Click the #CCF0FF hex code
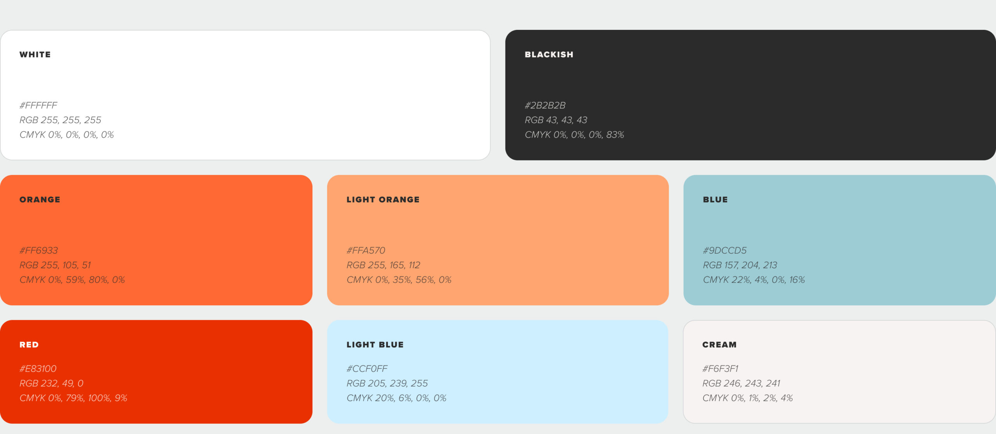The image size is (996, 434). (x=367, y=369)
